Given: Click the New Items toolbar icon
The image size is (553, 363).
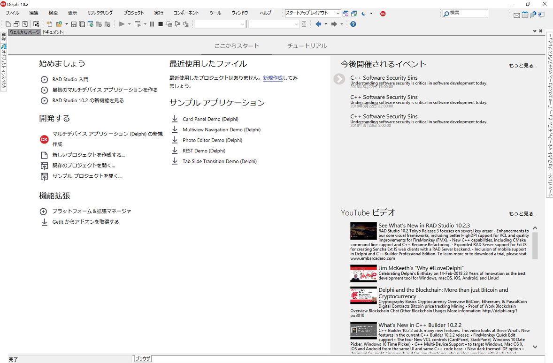Looking at the screenshot, I should [x=49, y=24].
